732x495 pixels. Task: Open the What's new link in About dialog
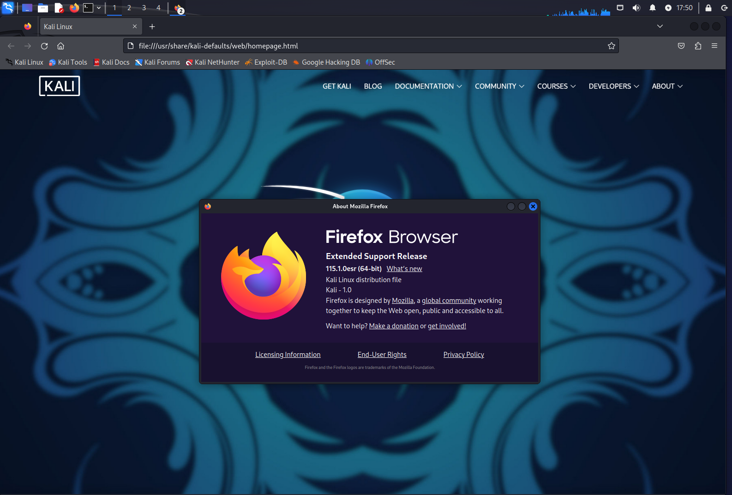[x=404, y=269]
